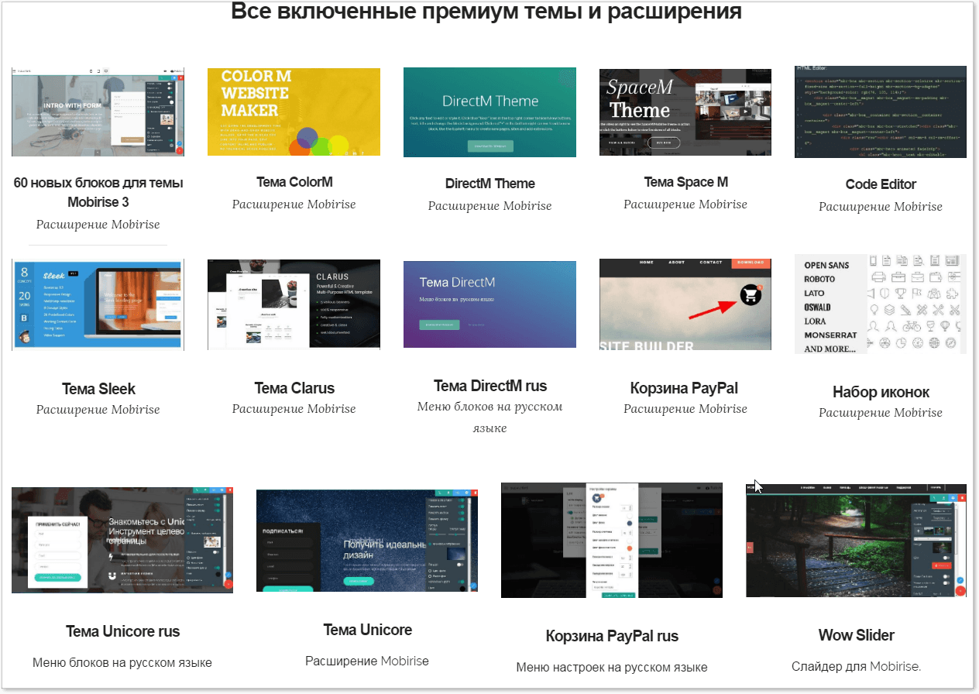This screenshot has height=694, width=979.
Task: Click 'Расширение Mobirise' under Набор иконок
Action: pos(881,413)
